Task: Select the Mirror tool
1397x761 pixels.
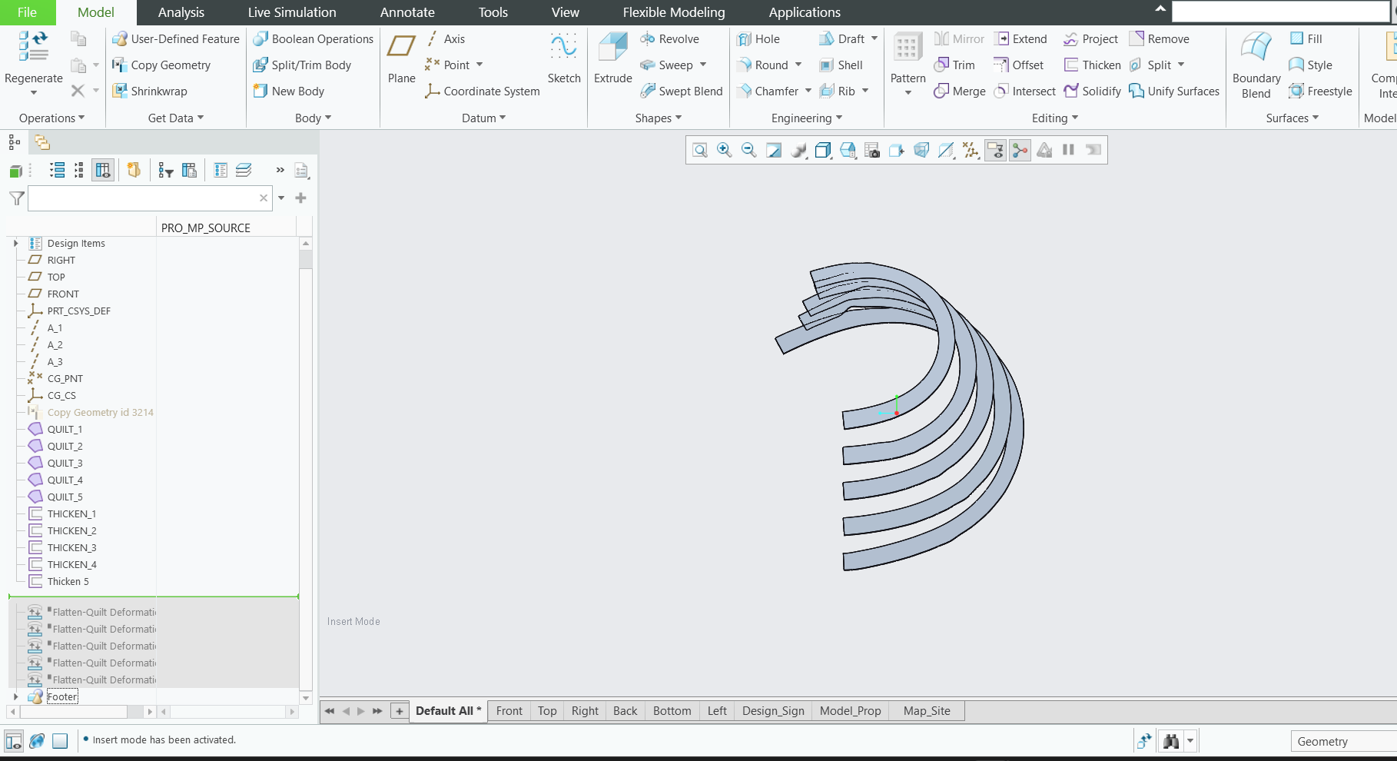Action: click(x=957, y=38)
